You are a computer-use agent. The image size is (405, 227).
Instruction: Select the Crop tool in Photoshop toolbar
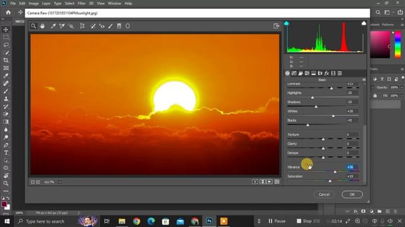coord(6,61)
